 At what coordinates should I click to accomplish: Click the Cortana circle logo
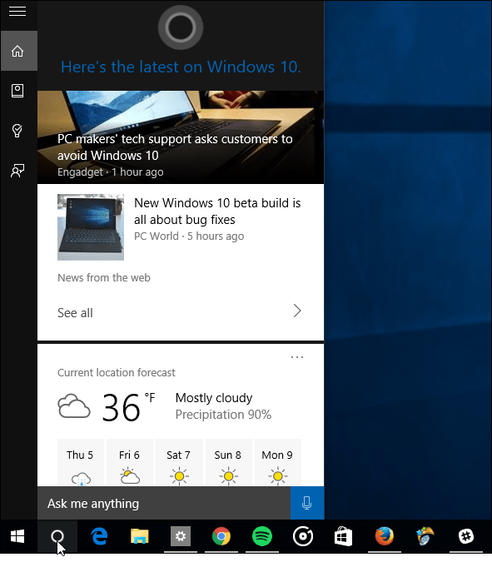[x=181, y=27]
